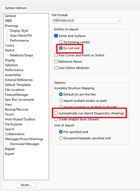Go to File Locations settings
The image size is (140, 191).
pos(15,90)
